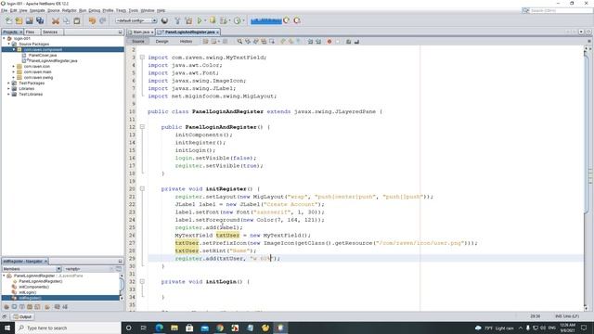Select PanelCover.java in Projects tree

pos(43,56)
